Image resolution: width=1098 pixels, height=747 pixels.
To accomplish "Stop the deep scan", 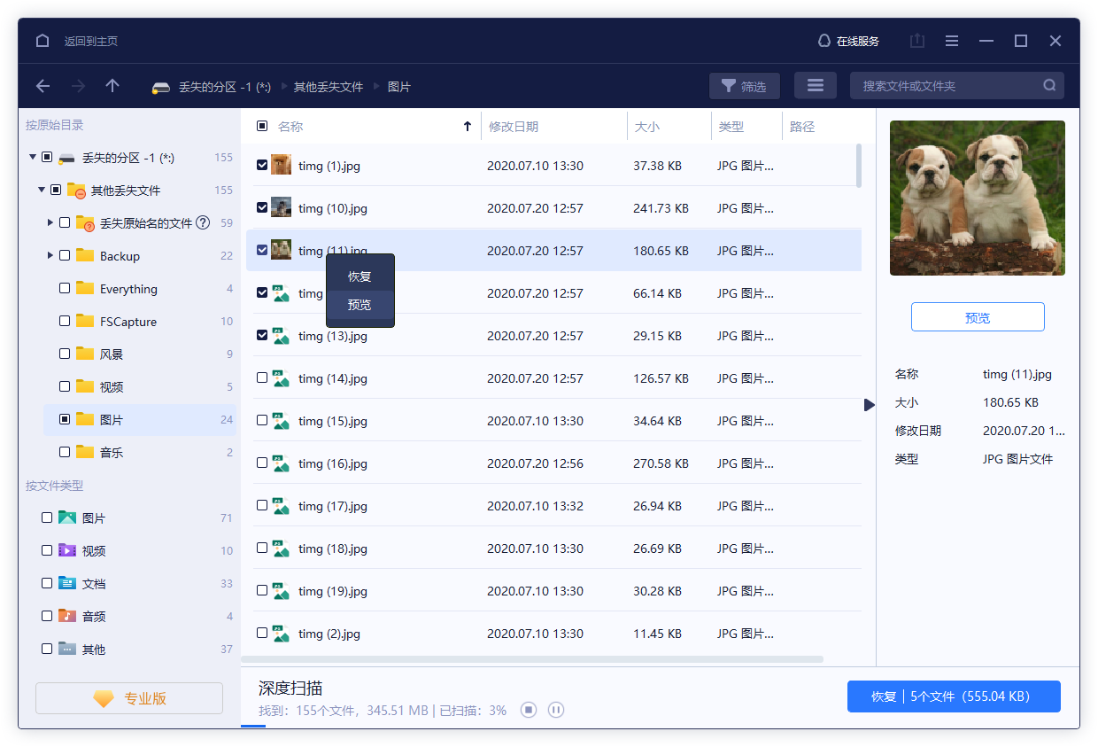I will pyautogui.click(x=529, y=710).
